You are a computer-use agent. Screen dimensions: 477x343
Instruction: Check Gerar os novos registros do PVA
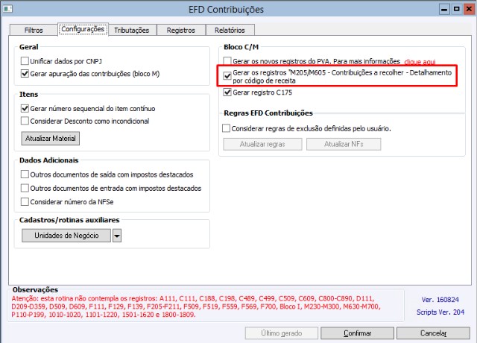(227, 61)
